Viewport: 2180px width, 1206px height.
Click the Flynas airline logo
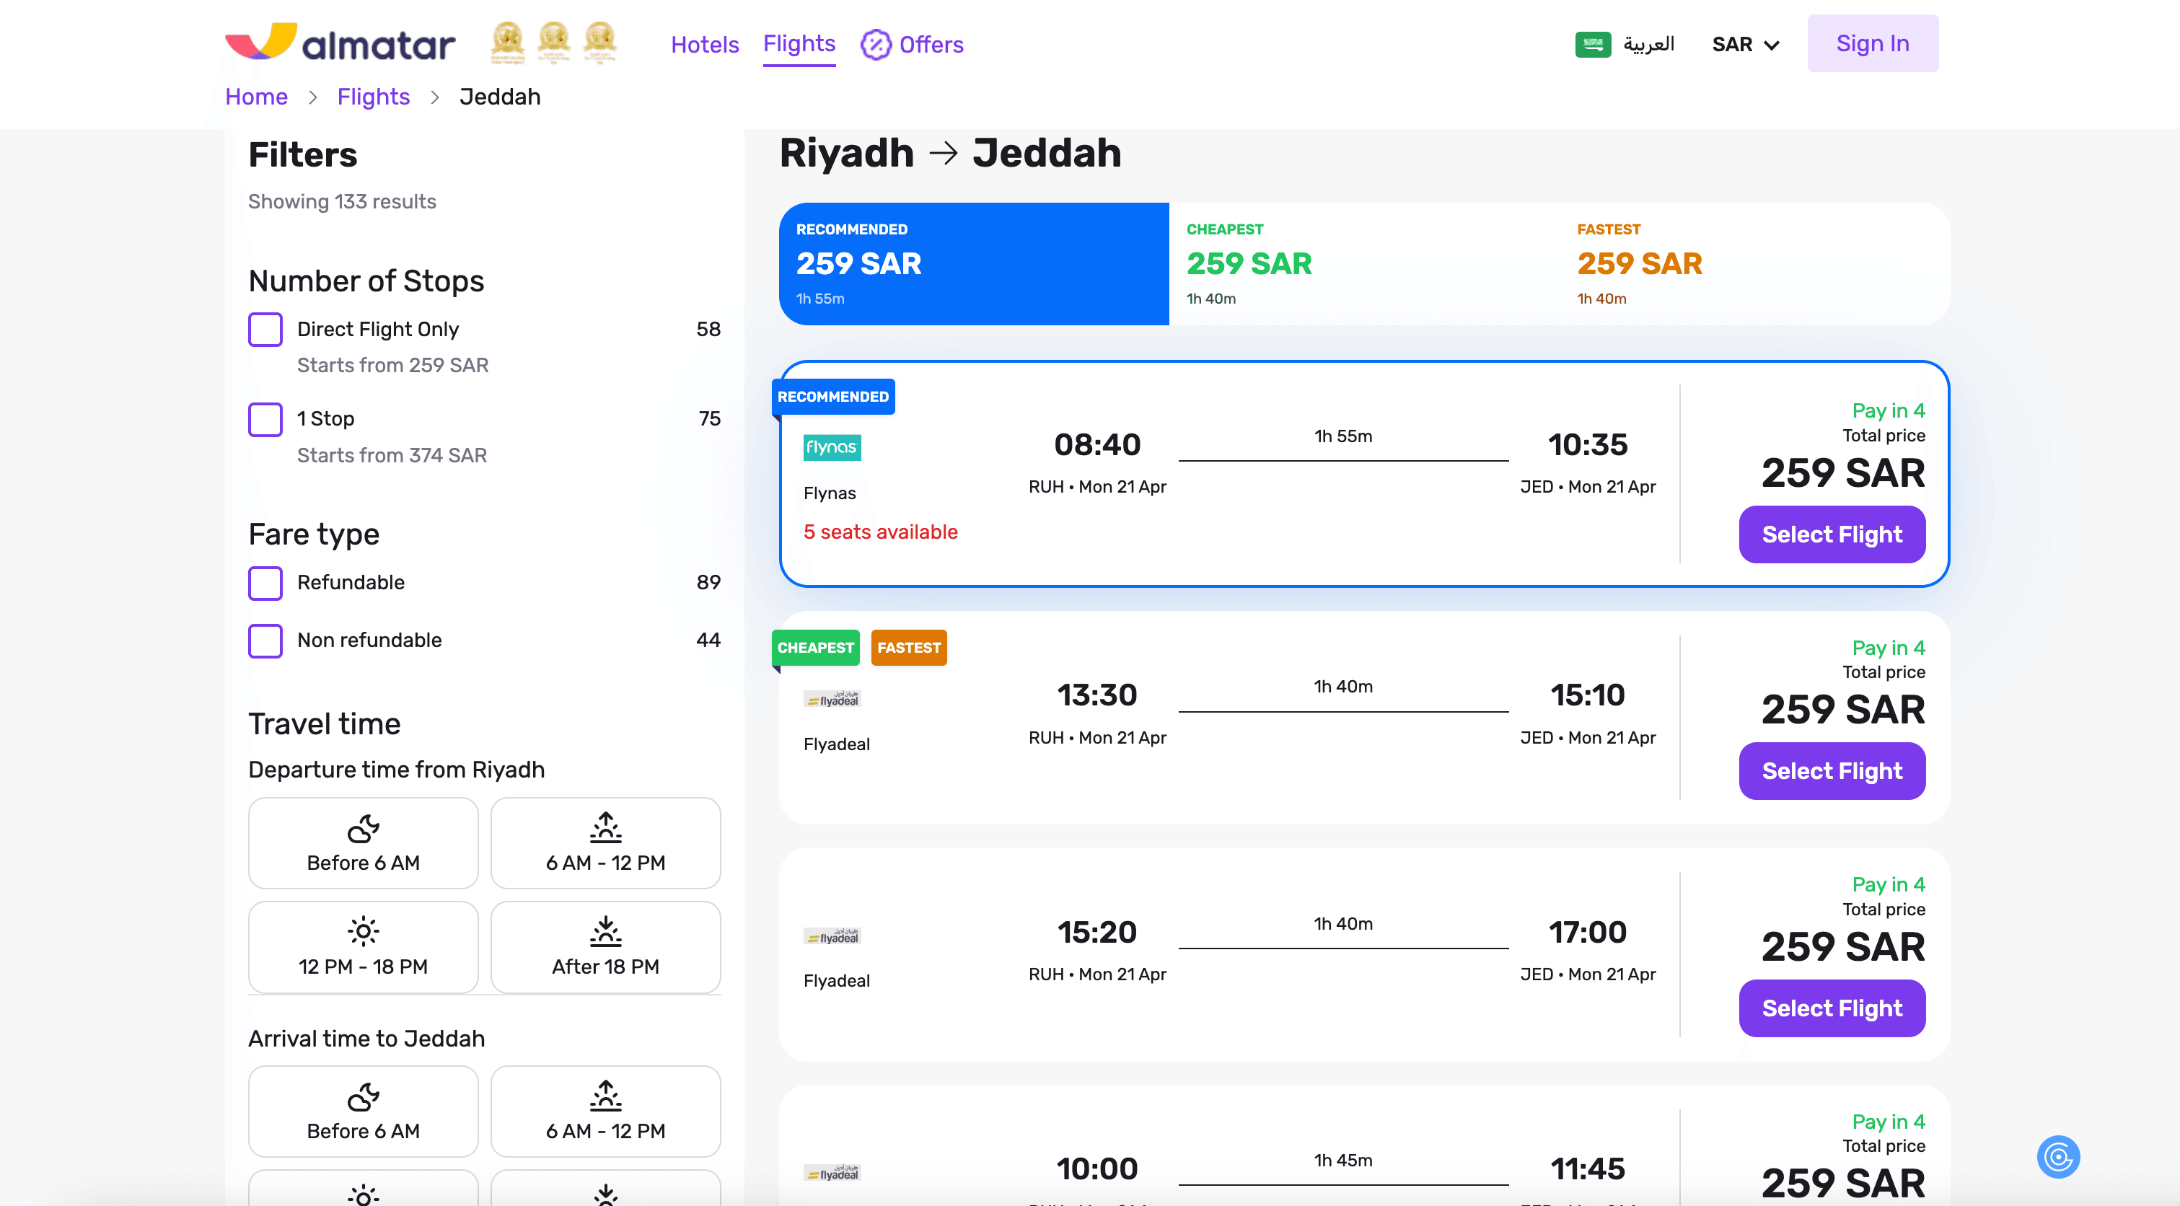[x=831, y=447]
